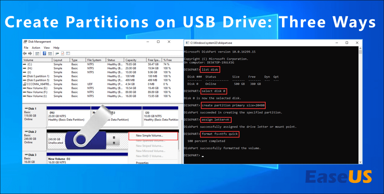Screen dimensions: 384x194
Task: Click the 'format fs=ntfs quick' command text
Action: pyautogui.click(x=220, y=134)
